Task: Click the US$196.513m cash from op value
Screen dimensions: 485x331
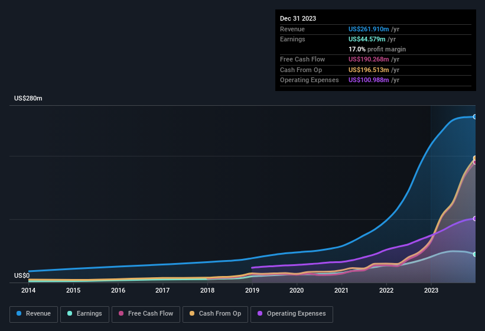Action: [x=369, y=70]
